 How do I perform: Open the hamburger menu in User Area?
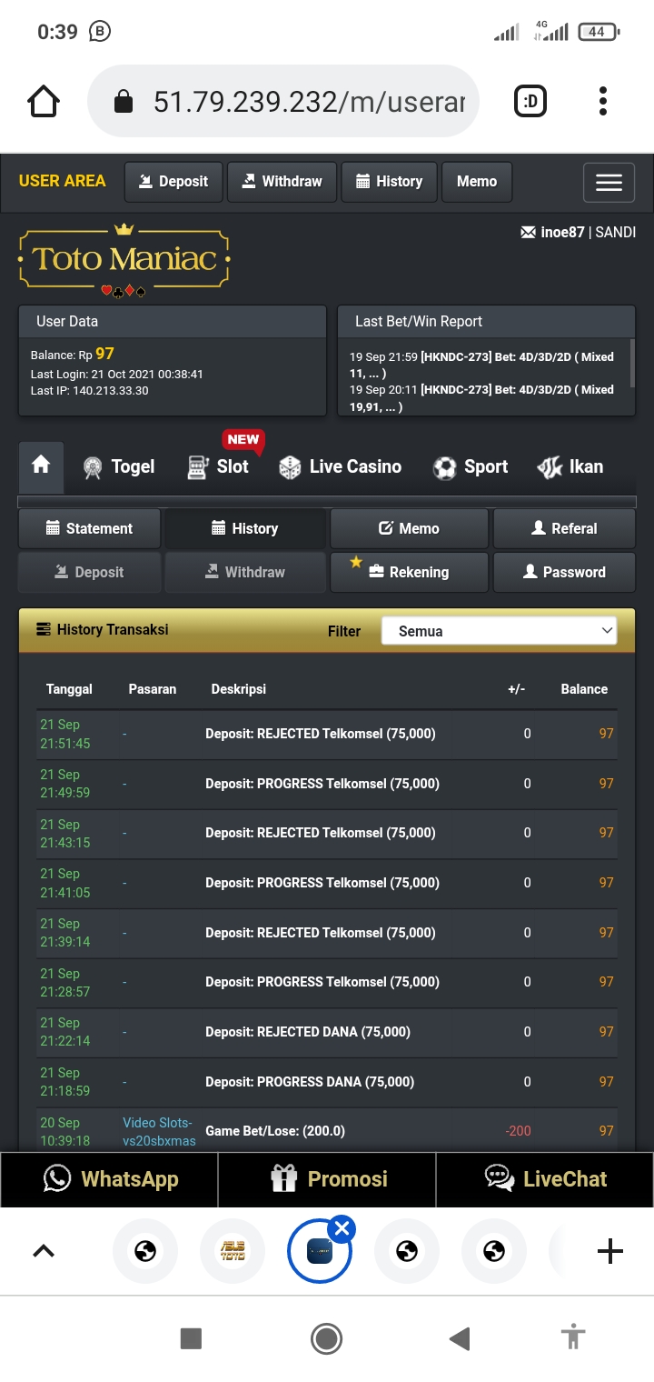pyautogui.click(x=609, y=183)
